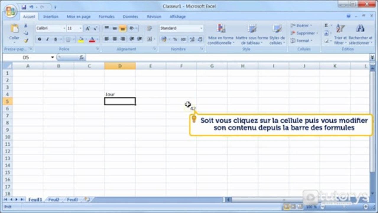Decrease the cell indent
The height and width of the screenshot is (213, 378).
click(x=132, y=39)
